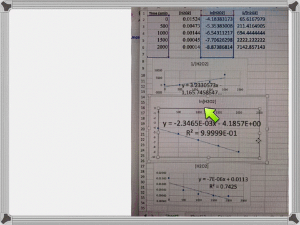Click row header 27

(142, 166)
